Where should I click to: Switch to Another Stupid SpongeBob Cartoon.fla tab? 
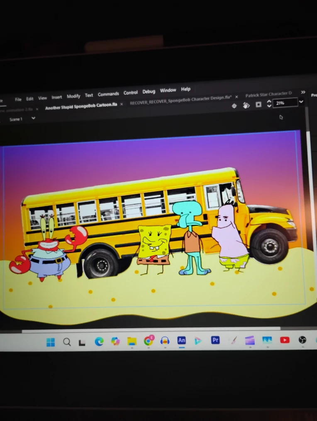[x=81, y=106]
